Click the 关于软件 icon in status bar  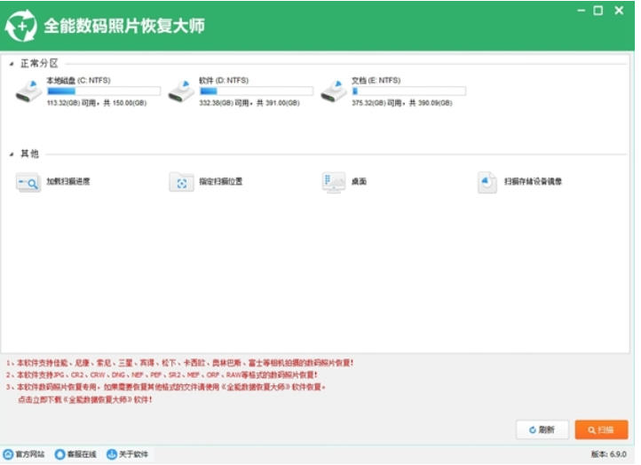coord(112,454)
